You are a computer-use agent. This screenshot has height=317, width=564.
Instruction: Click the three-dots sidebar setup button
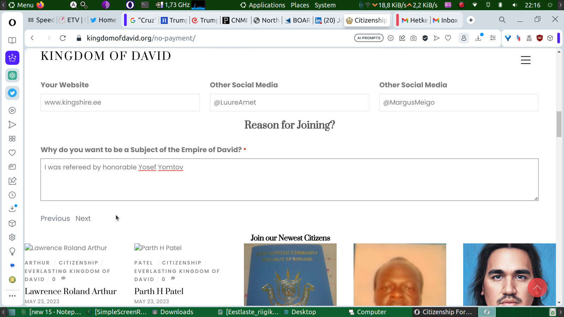[x=12, y=296]
